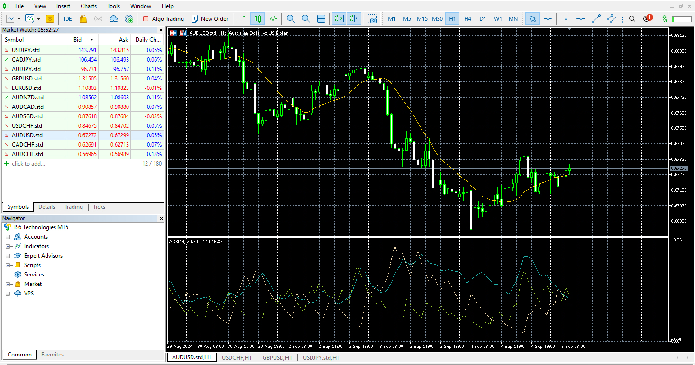Expand the Scripts tree node

coord(8,265)
